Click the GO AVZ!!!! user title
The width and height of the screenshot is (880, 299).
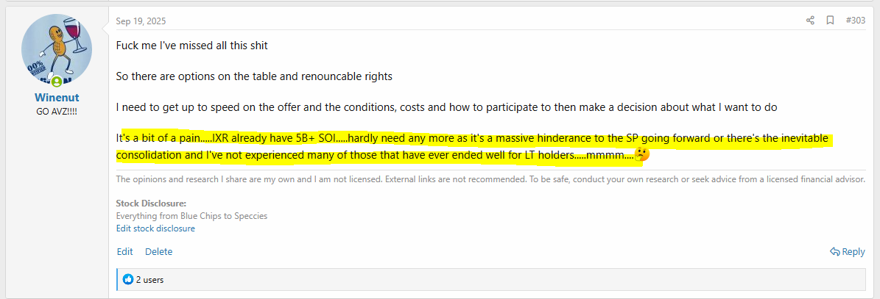tap(57, 111)
